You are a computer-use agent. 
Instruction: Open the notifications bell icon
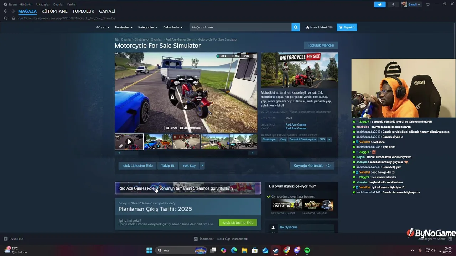(x=393, y=4)
